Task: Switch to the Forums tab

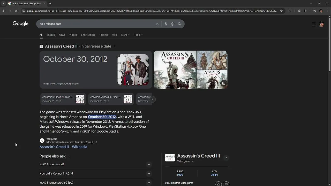Action: point(104,35)
